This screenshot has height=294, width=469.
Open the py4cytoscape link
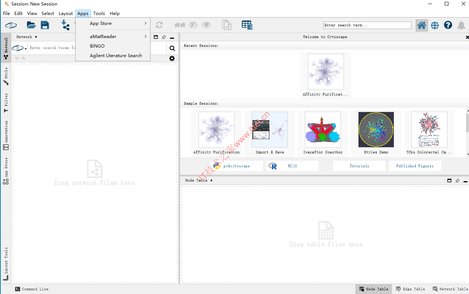click(237, 166)
